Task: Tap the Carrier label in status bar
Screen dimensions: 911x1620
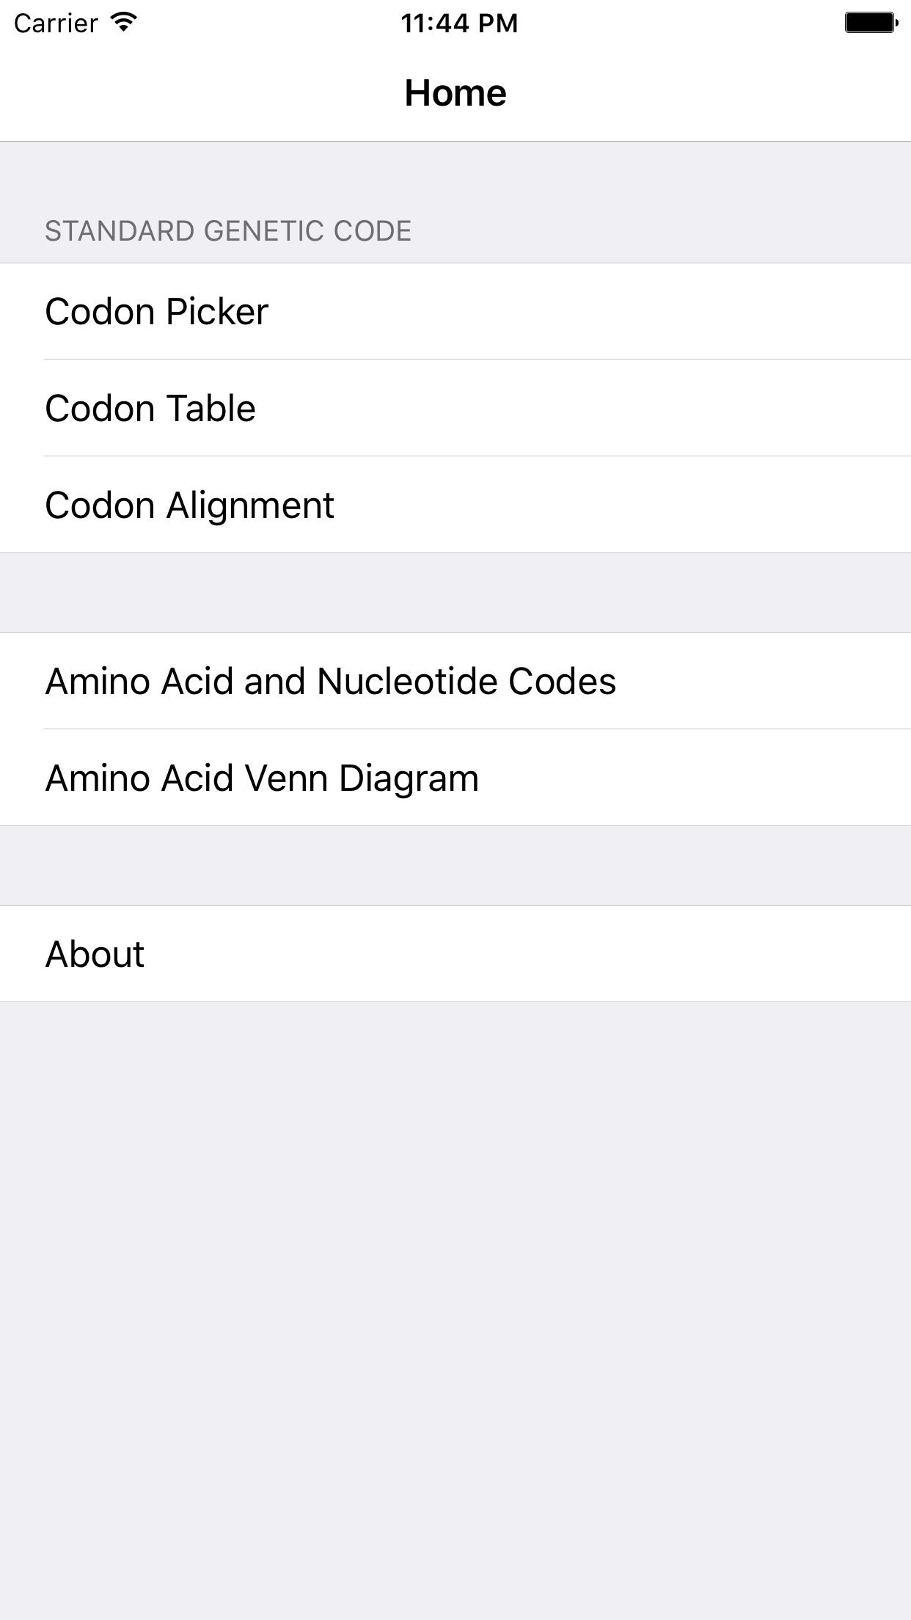Action: [x=56, y=23]
